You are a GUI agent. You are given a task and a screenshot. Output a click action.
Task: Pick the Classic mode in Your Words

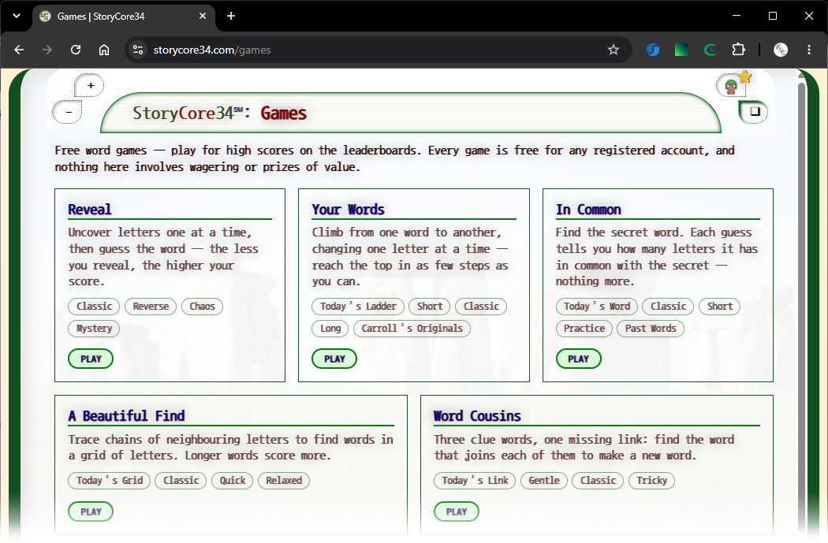pyautogui.click(x=481, y=306)
